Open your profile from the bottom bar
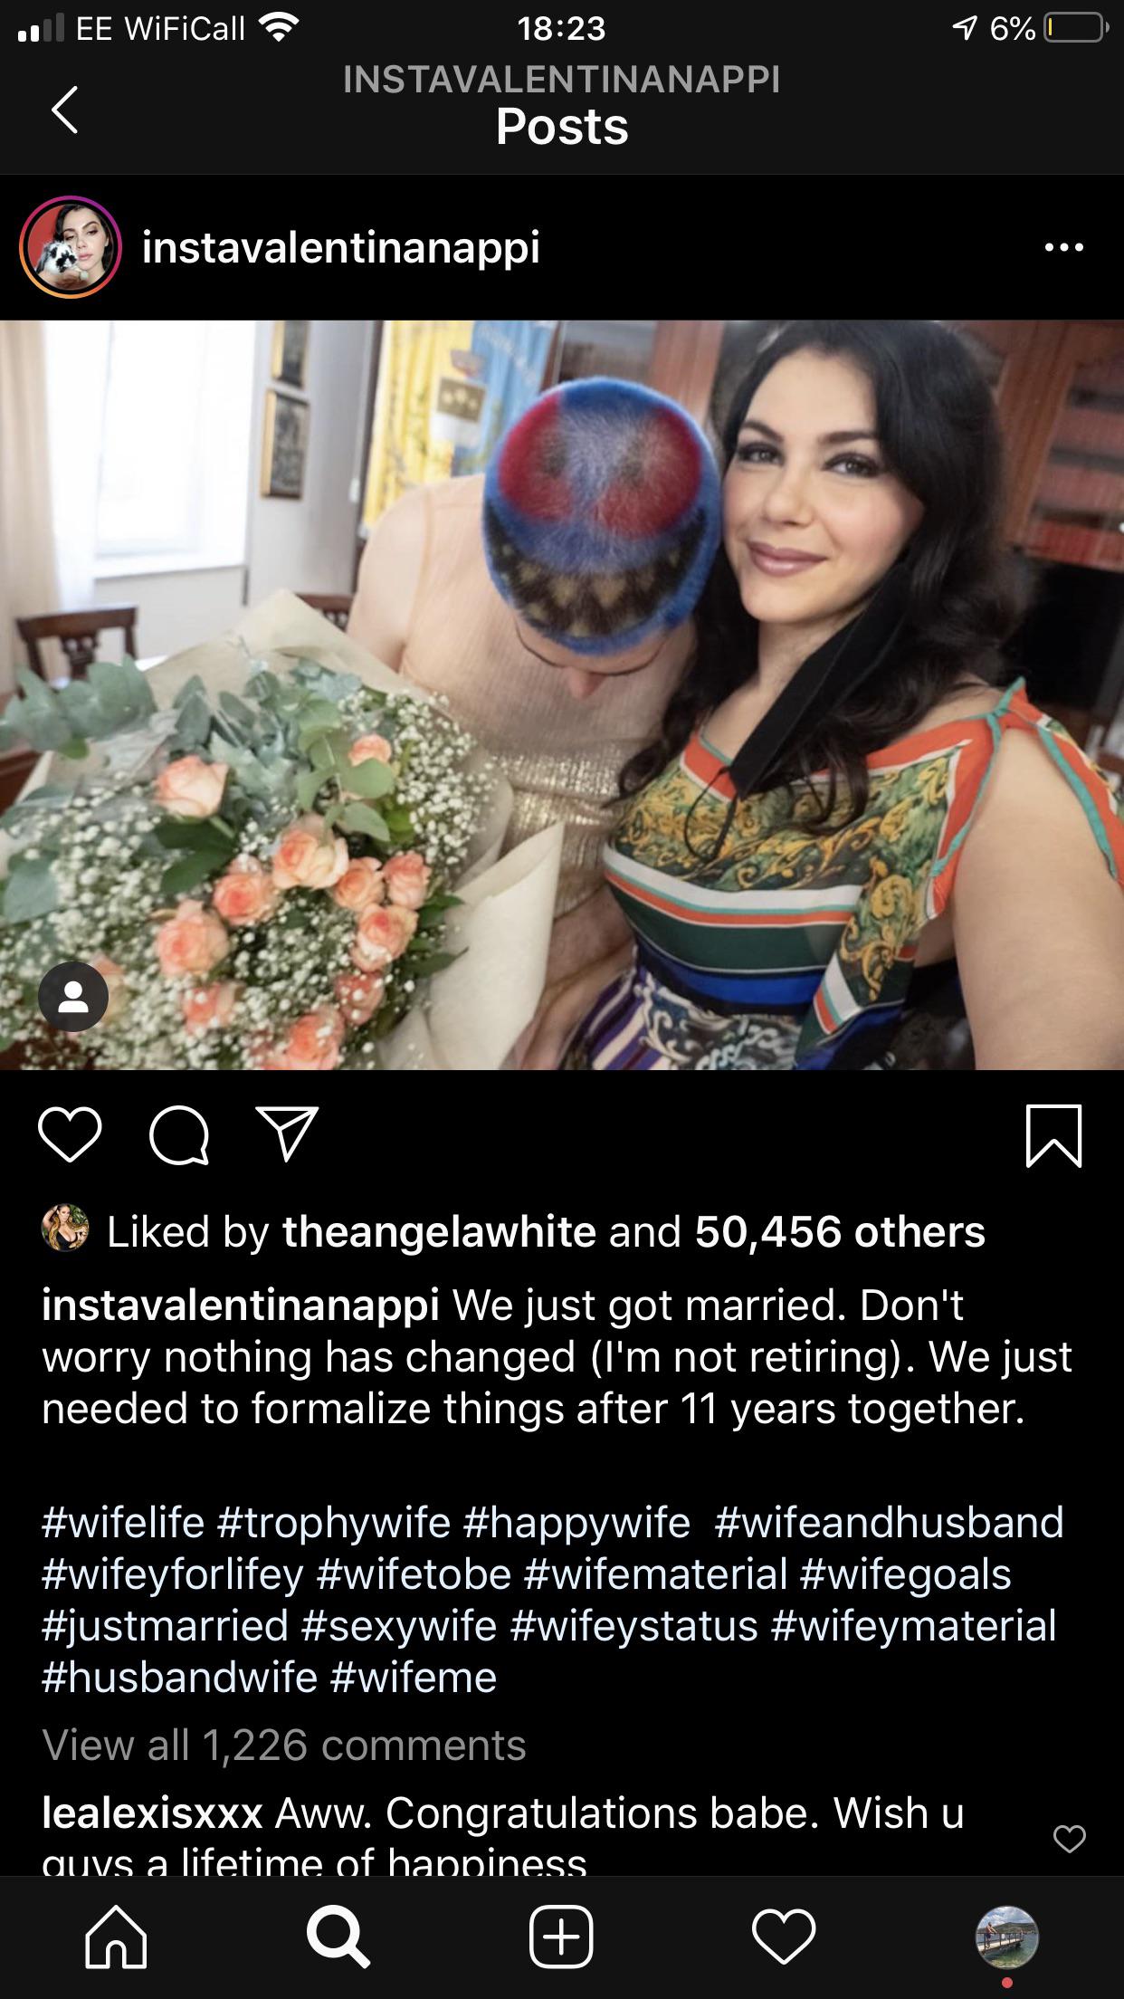The height and width of the screenshot is (1999, 1124). coord(1006,1937)
